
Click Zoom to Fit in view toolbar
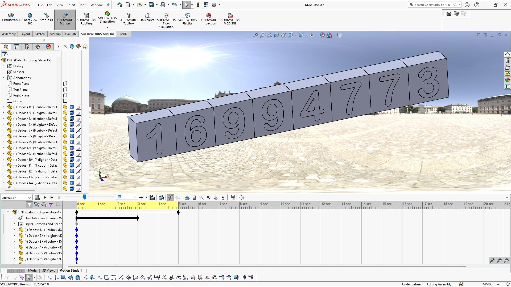pos(256,35)
